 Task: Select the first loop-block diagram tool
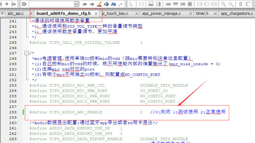point(168,4)
